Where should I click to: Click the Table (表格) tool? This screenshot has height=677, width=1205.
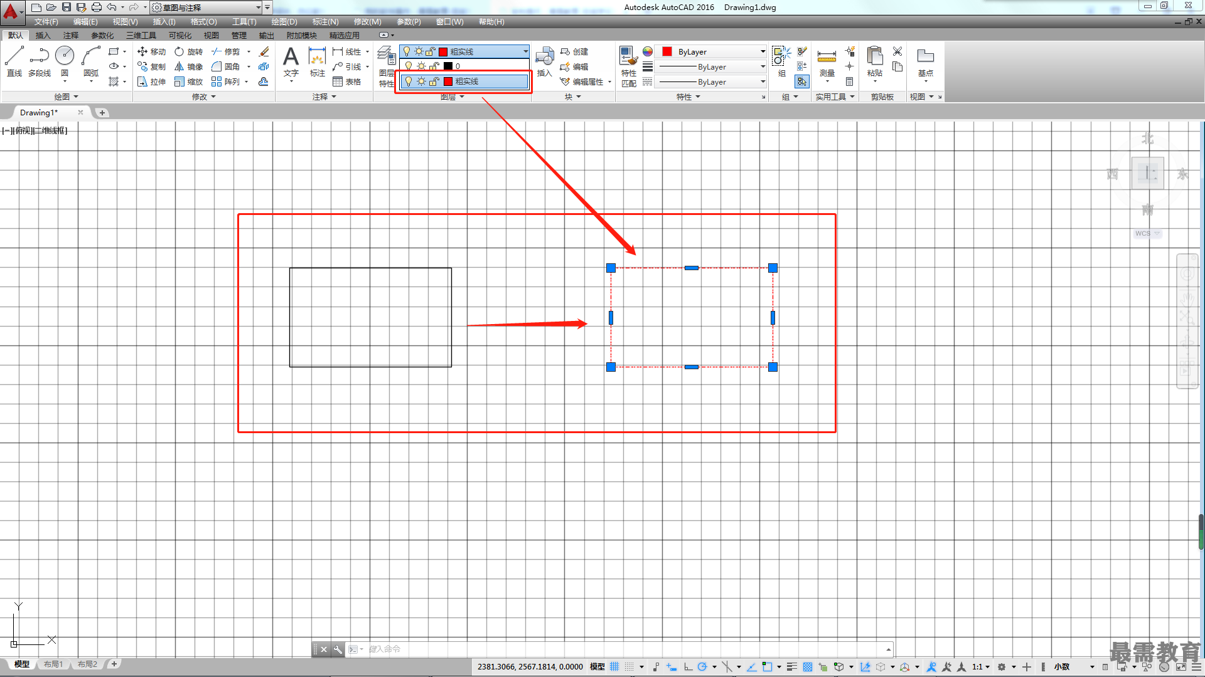point(347,81)
